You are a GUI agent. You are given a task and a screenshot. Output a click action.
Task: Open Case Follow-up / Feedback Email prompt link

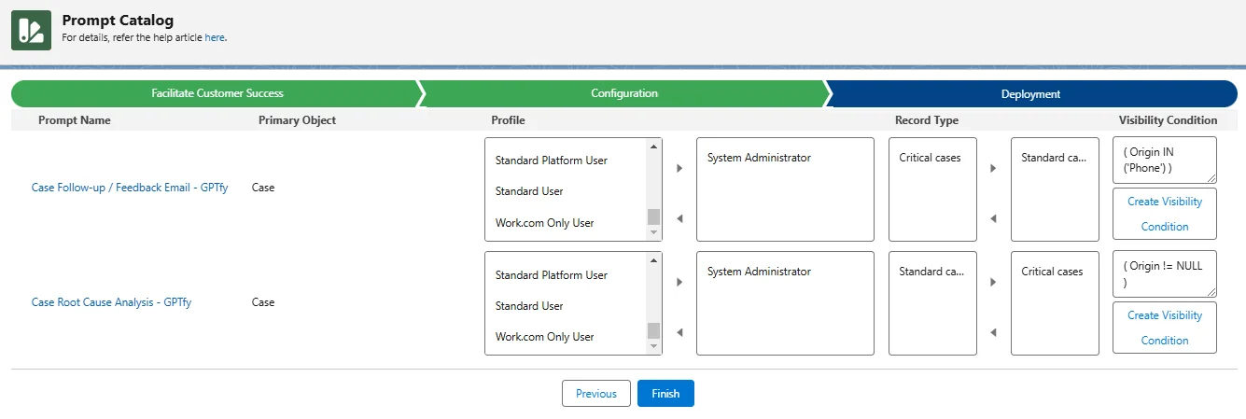(x=130, y=188)
